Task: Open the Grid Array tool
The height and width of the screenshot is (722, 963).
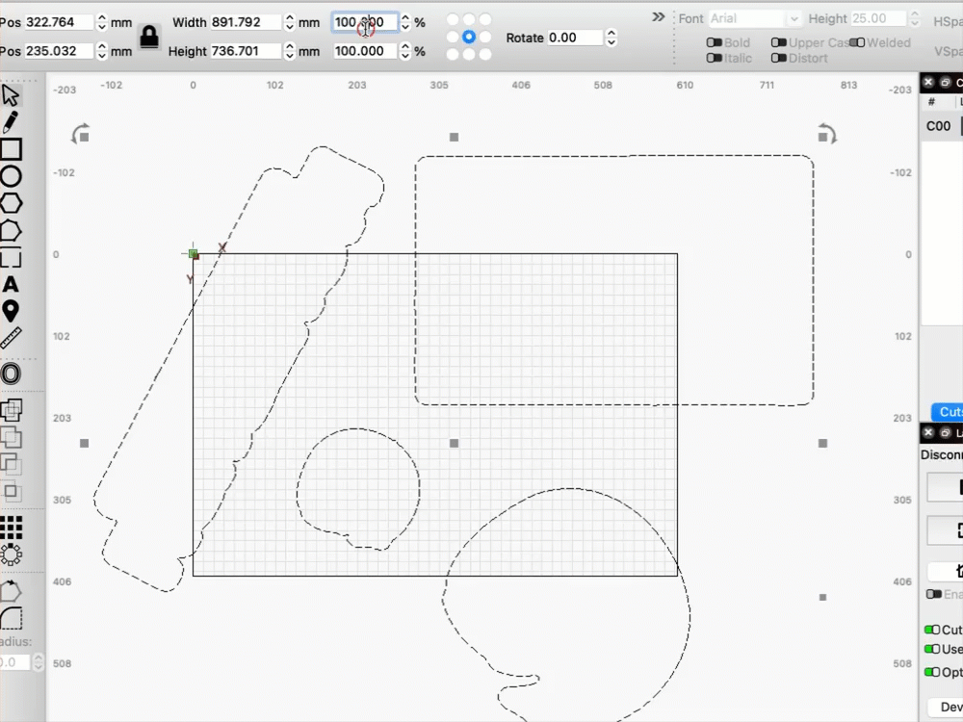Action: point(11,528)
